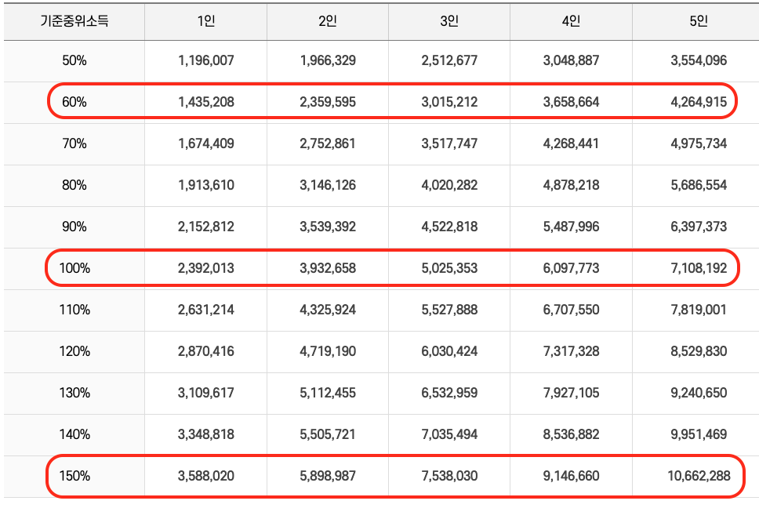Viewport: 759px width, 508px height.
Task: Click the value 7,819,001
Action: pos(699,310)
